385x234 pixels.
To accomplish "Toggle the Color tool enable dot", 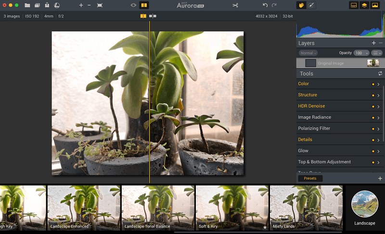I will (x=373, y=84).
